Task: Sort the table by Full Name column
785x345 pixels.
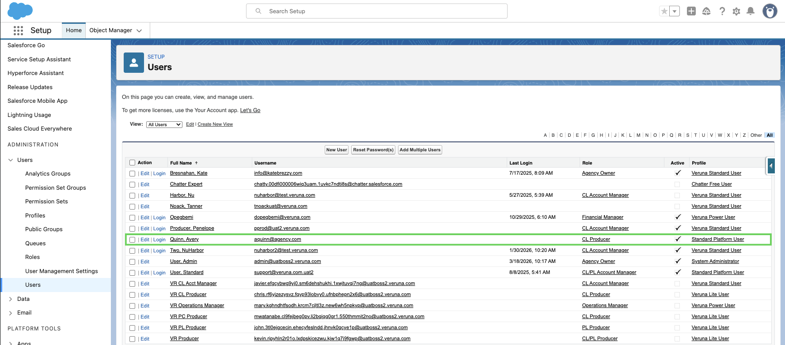Action: click(181, 163)
